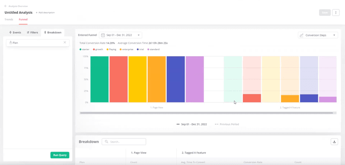Switch to the Trends tab
This screenshot has height=165, width=345.
point(9,19)
